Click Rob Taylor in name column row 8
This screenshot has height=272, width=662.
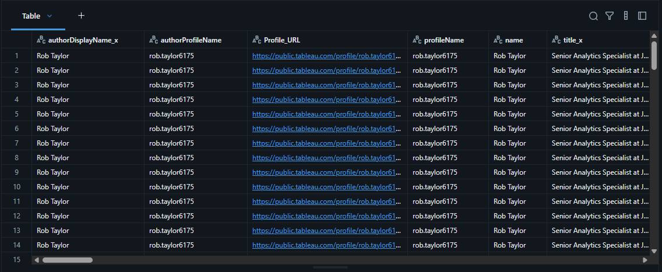pyautogui.click(x=509, y=158)
